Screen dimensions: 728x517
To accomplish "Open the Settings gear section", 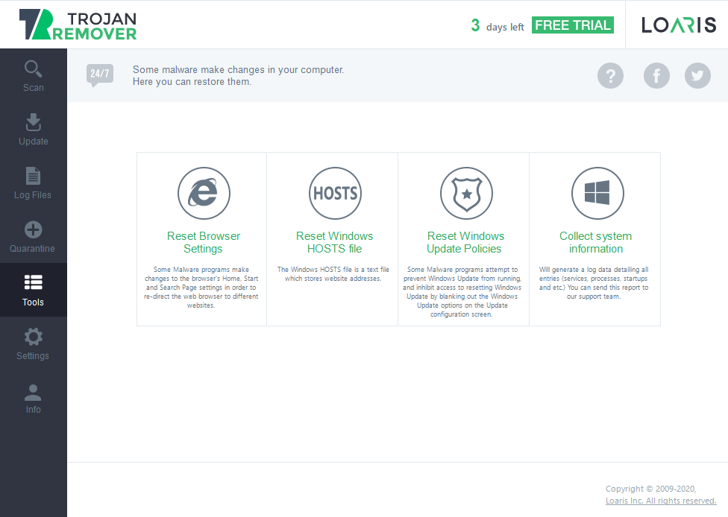I will point(34,344).
